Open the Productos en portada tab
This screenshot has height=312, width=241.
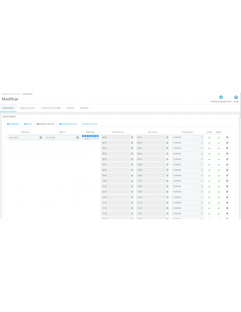point(51,108)
